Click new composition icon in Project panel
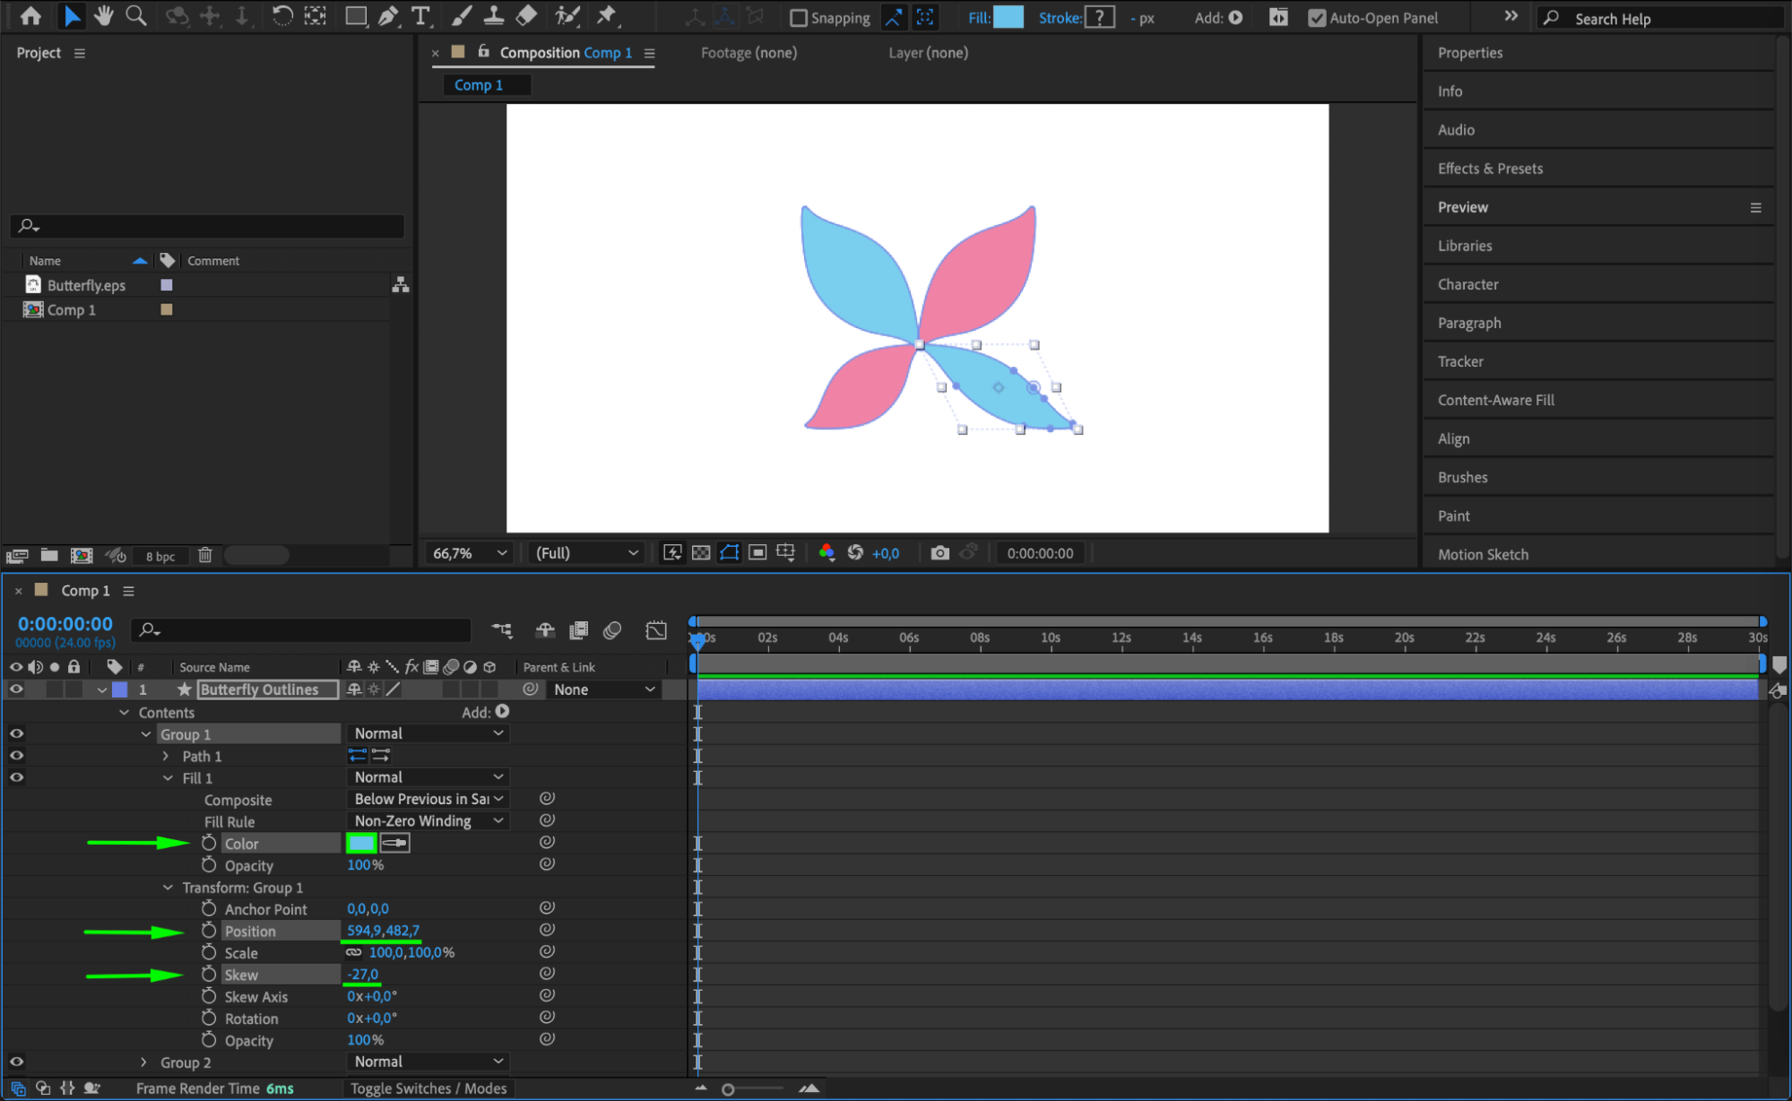The image size is (1792, 1101). pyautogui.click(x=82, y=556)
